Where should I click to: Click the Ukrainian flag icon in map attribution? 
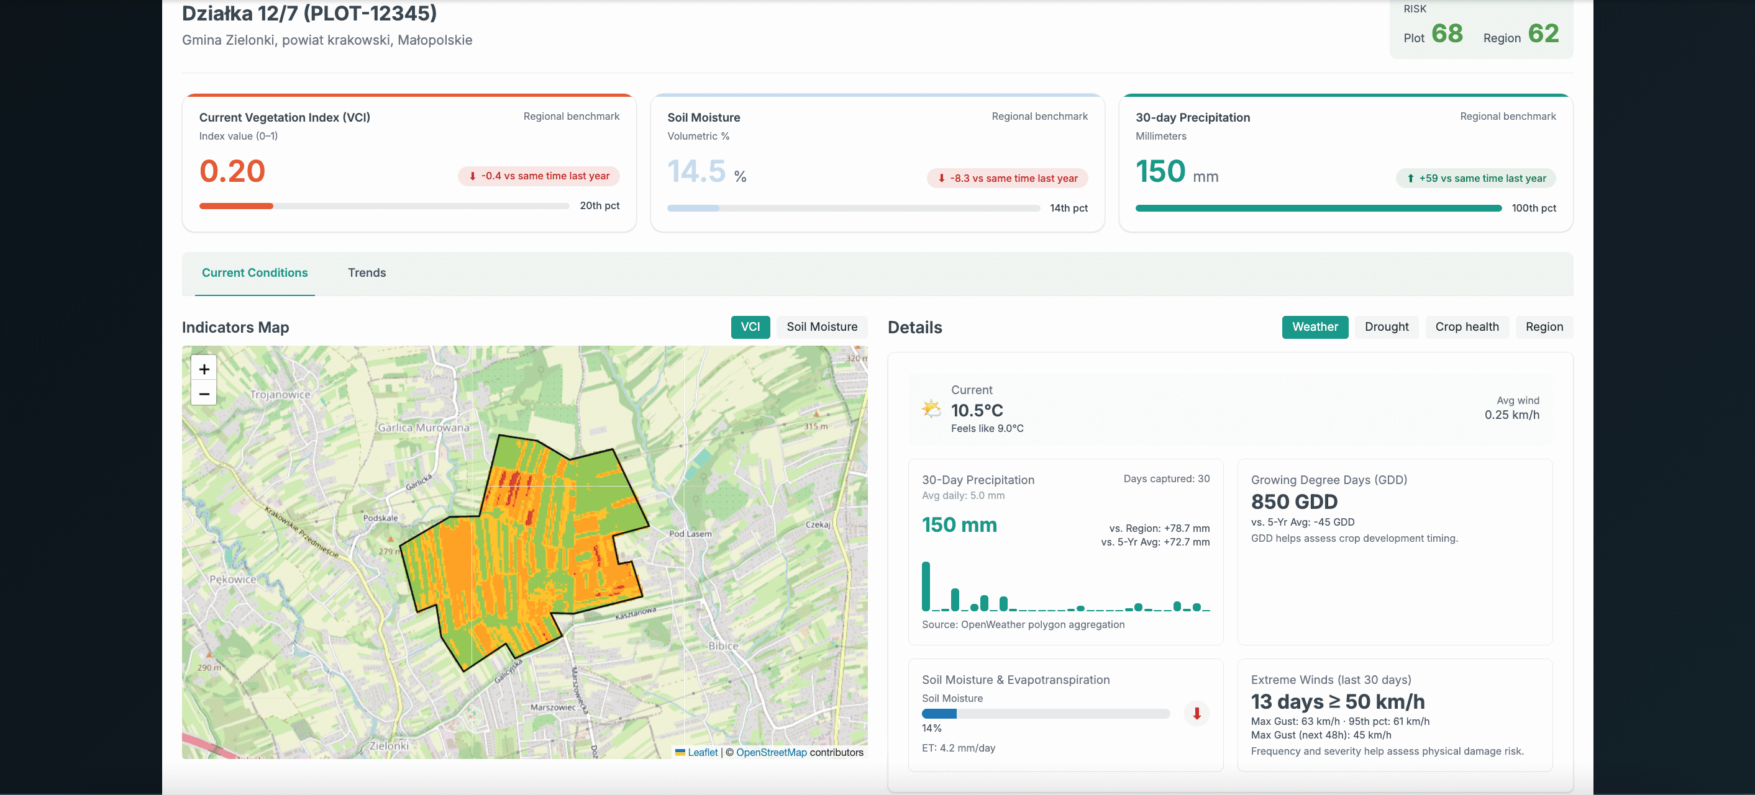point(681,752)
